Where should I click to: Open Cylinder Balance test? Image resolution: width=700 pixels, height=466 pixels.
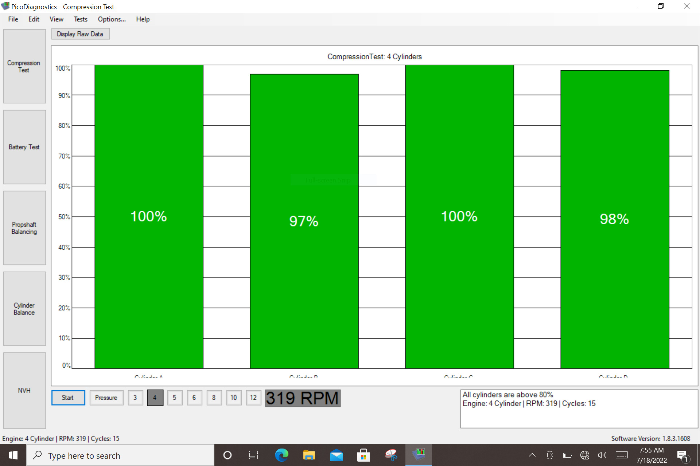[x=24, y=309]
